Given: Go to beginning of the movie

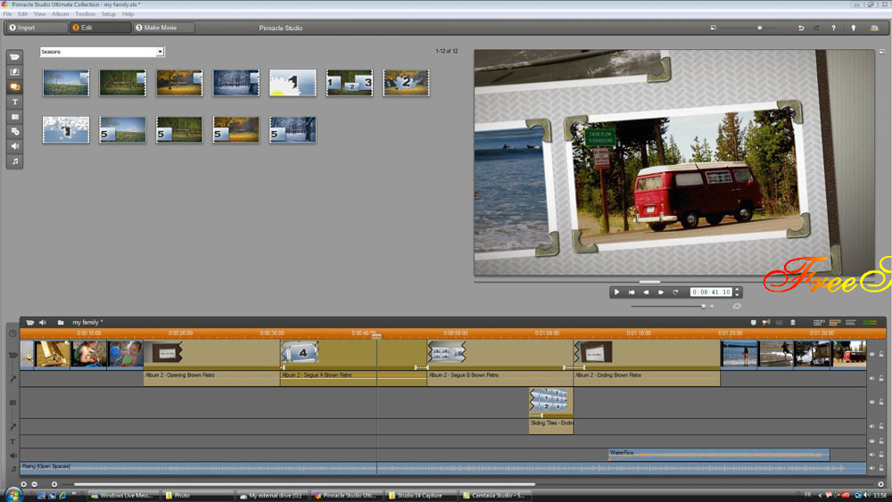Looking at the screenshot, I should pyautogui.click(x=632, y=292).
